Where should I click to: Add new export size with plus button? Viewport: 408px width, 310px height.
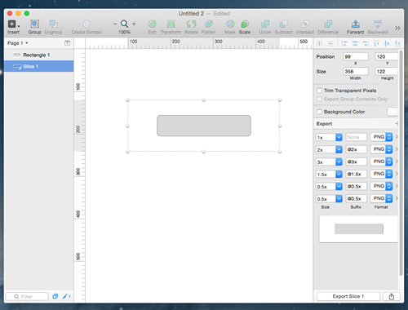point(397,123)
